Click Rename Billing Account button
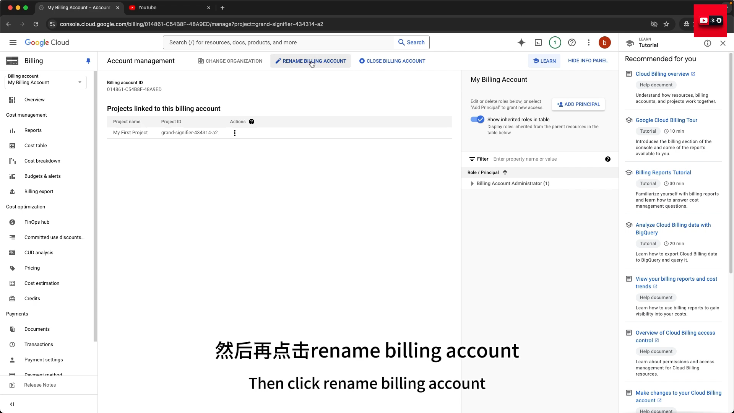The width and height of the screenshot is (734, 413). point(310,61)
